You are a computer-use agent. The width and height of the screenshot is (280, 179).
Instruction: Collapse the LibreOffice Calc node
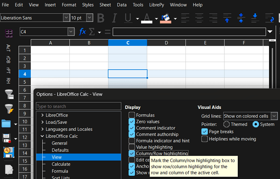point(42,136)
